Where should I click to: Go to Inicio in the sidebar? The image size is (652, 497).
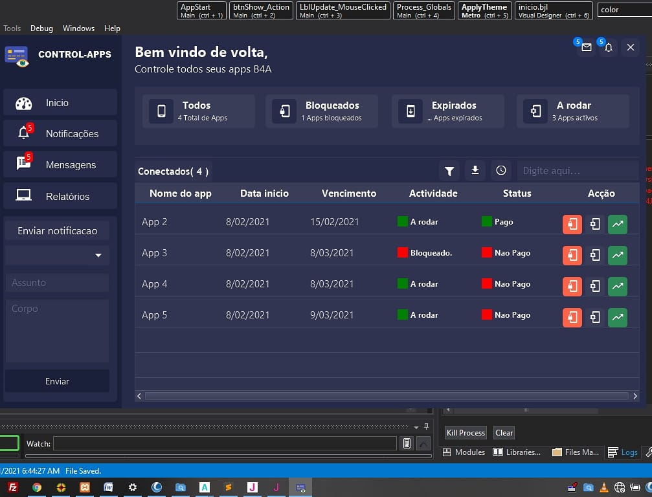coord(60,103)
